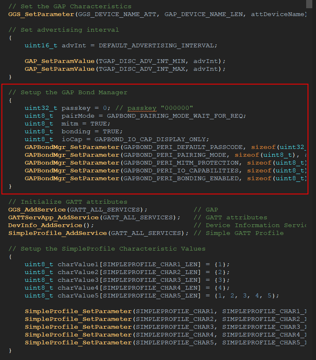The height and width of the screenshot is (360, 316).
Task: Click the 'Setup the GAP Bond Manager' comment
Action: 68,93
